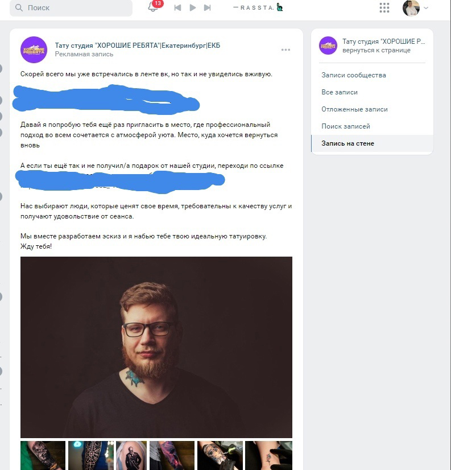This screenshot has width=451, height=470.
Task: Skip to next track in player
Action: tap(208, 8)
